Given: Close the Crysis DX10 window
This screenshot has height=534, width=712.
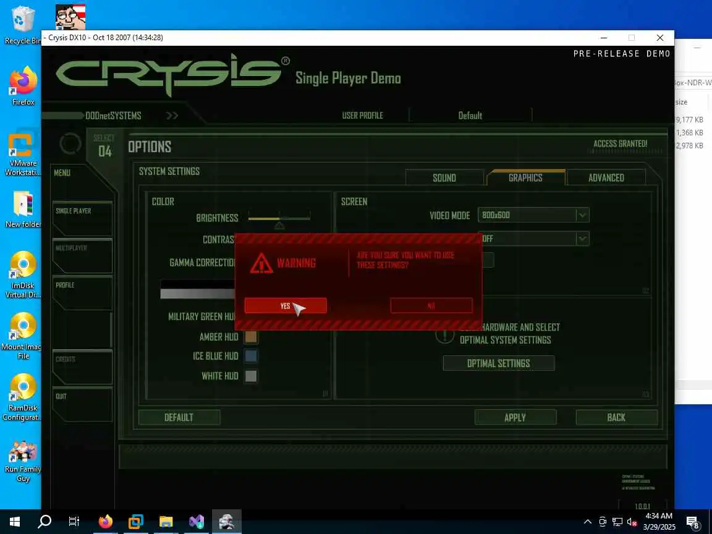Looking at the screenshot, I should [x=660, y=38].
